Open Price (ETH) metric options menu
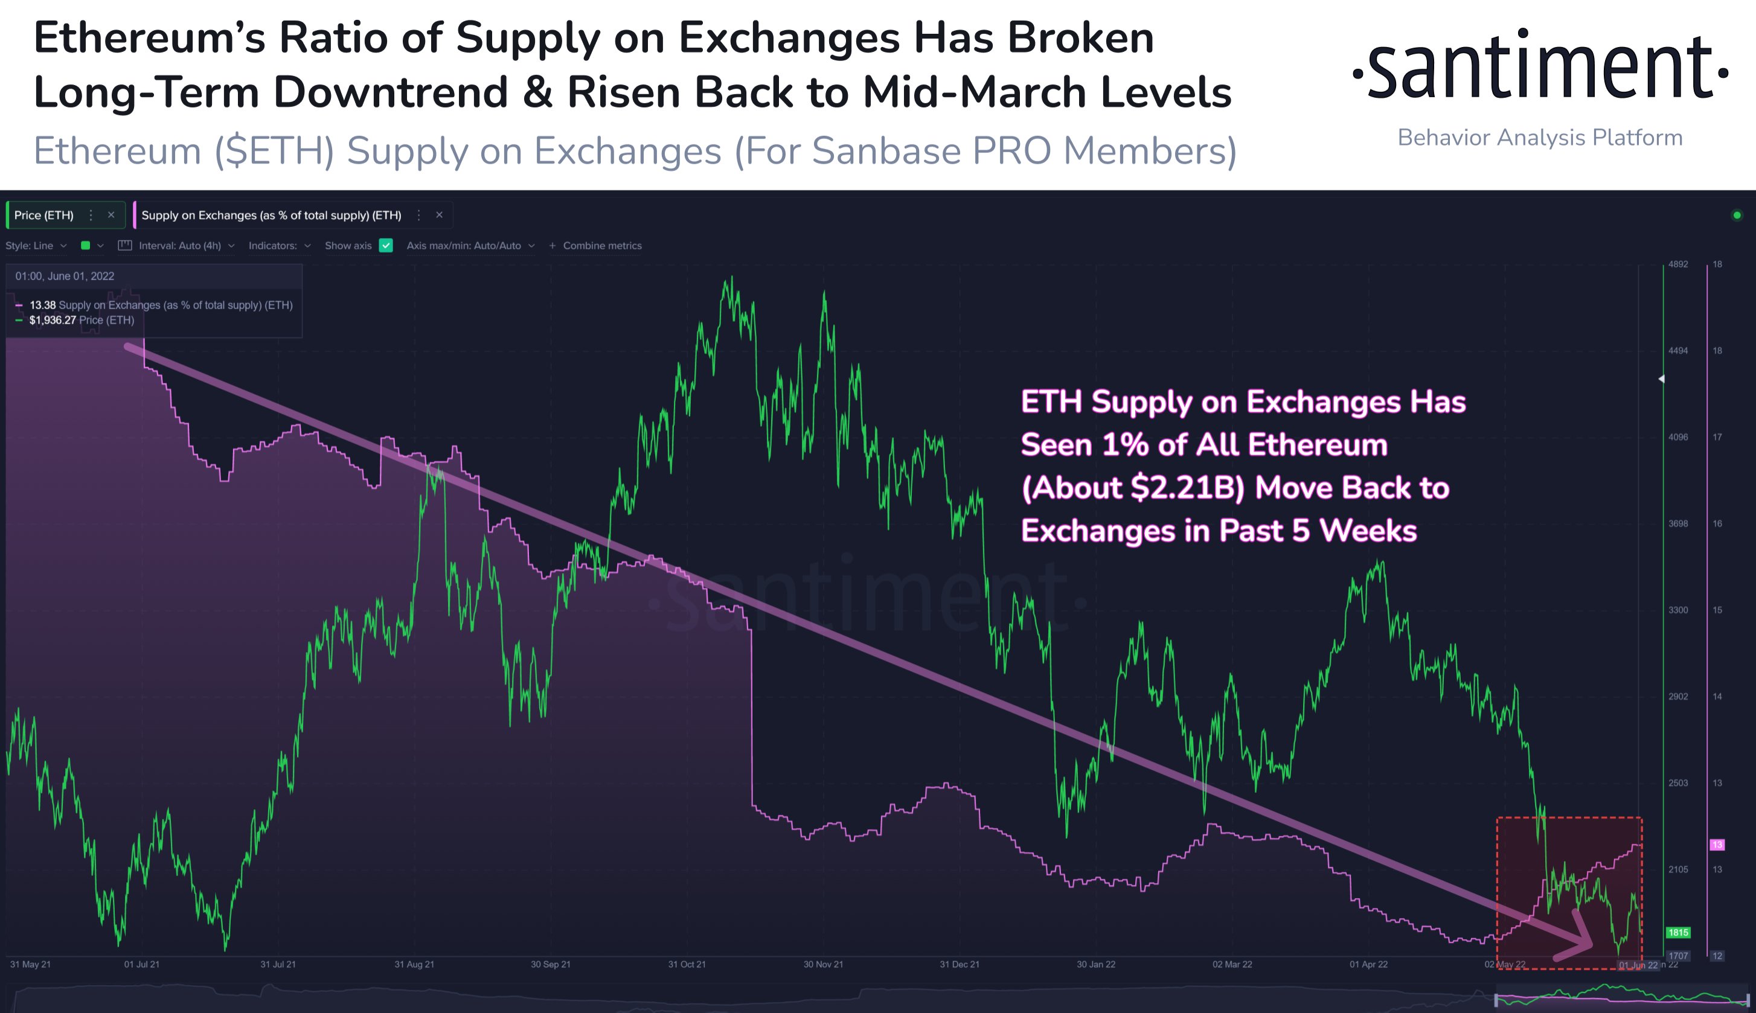This screenshot has width=1756, height=1013. tap(91, 216)
